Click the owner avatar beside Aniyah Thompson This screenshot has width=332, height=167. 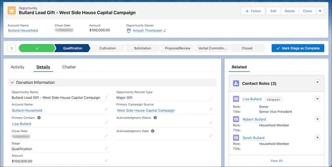128,31
